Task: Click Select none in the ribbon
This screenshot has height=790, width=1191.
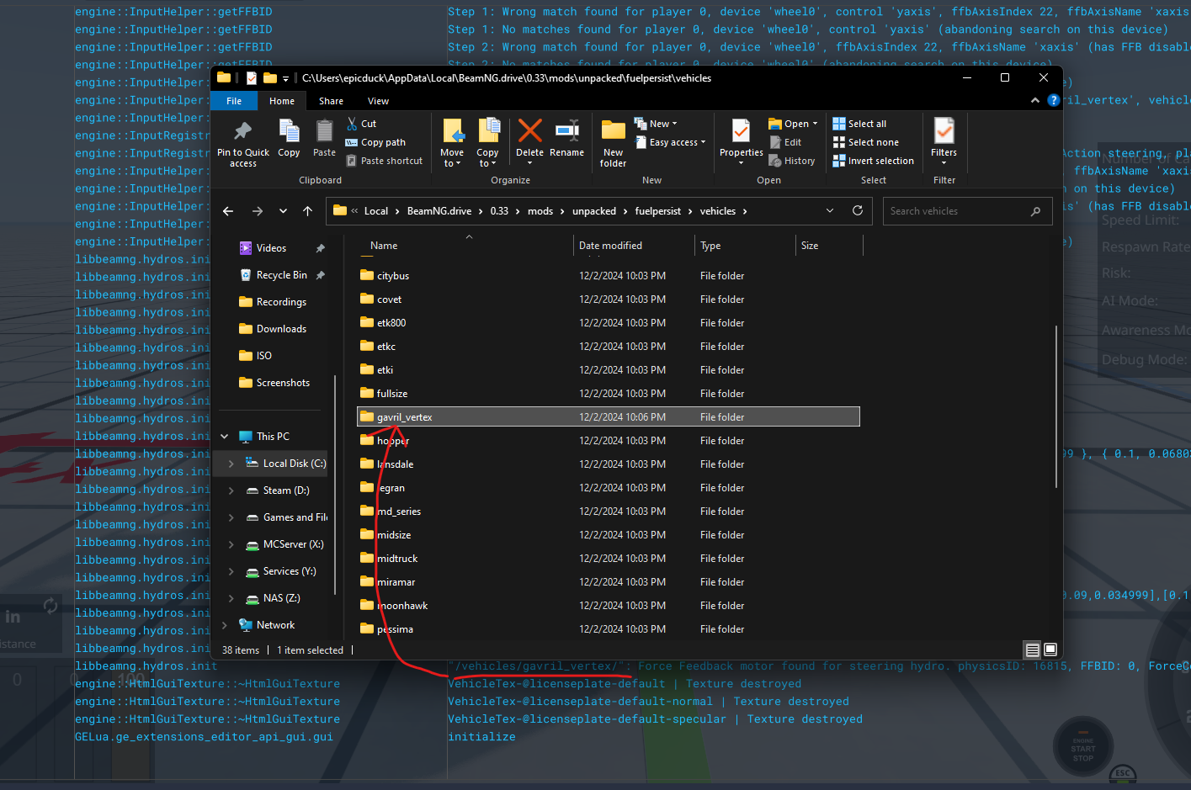Action: click(x=865, y=142)
